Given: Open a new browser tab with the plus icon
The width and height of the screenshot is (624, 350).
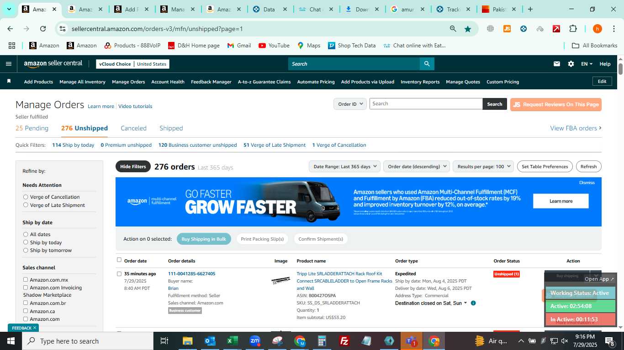Looking at the screenshot, I should 530,9.
